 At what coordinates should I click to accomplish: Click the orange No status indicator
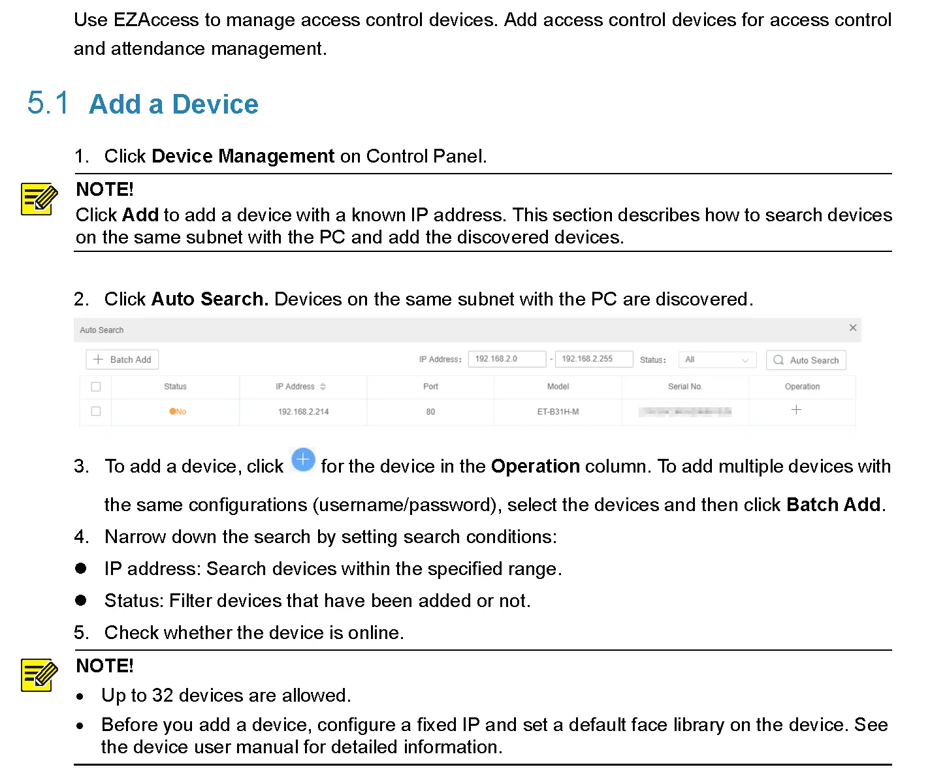(x=177, y=411)
